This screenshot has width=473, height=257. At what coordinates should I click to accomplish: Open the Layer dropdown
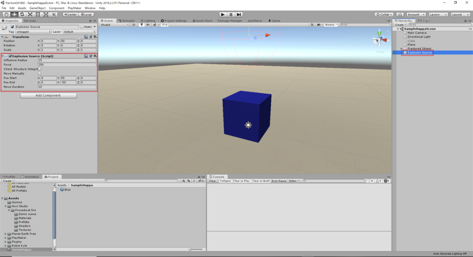[x=79, y=32]
